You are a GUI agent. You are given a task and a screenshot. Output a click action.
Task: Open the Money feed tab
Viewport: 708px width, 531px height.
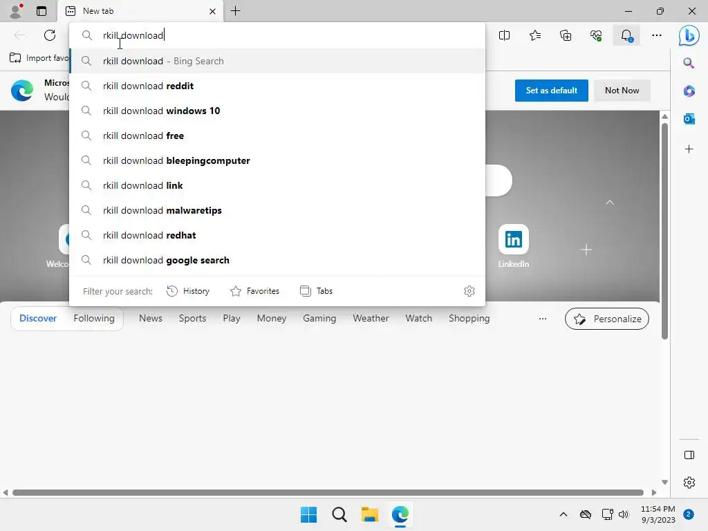pyautogui.click(x=271, y=318)
